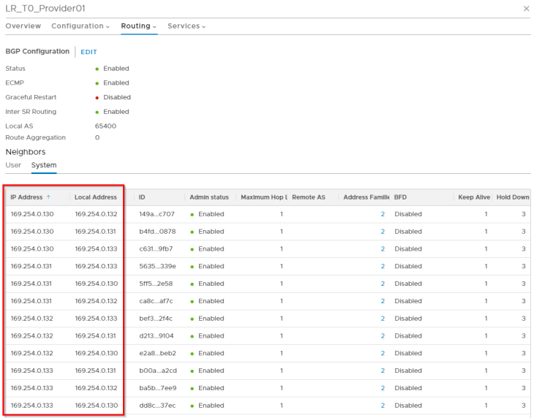Viewport: 534px width, 418px height.
Task: Switch to the User neighbors tab
Action: 13,165
